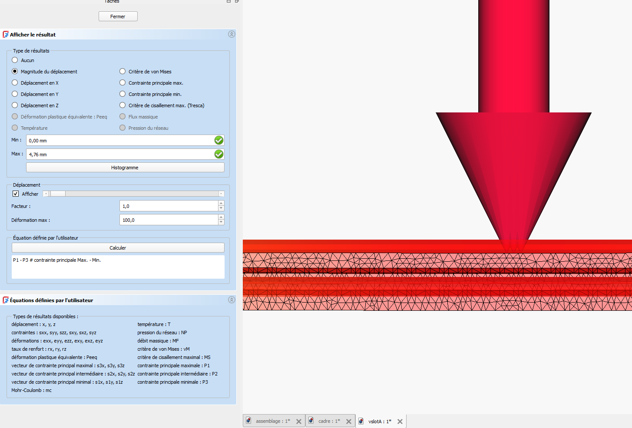Increase the Facteur value with the up arrow
The height and width of the screenshot is (428, 632).
pyautogui.click(x=221, y=204)
